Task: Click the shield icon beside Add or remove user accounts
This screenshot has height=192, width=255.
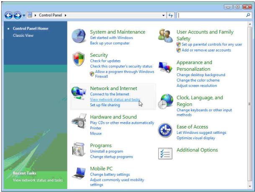Action: (178, 50)
